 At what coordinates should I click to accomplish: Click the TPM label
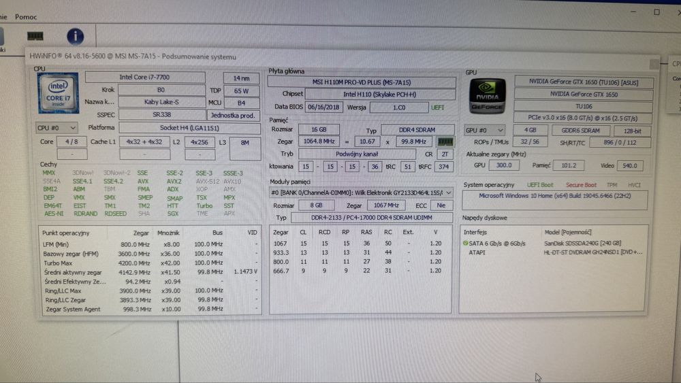click(x=612, y=185)
